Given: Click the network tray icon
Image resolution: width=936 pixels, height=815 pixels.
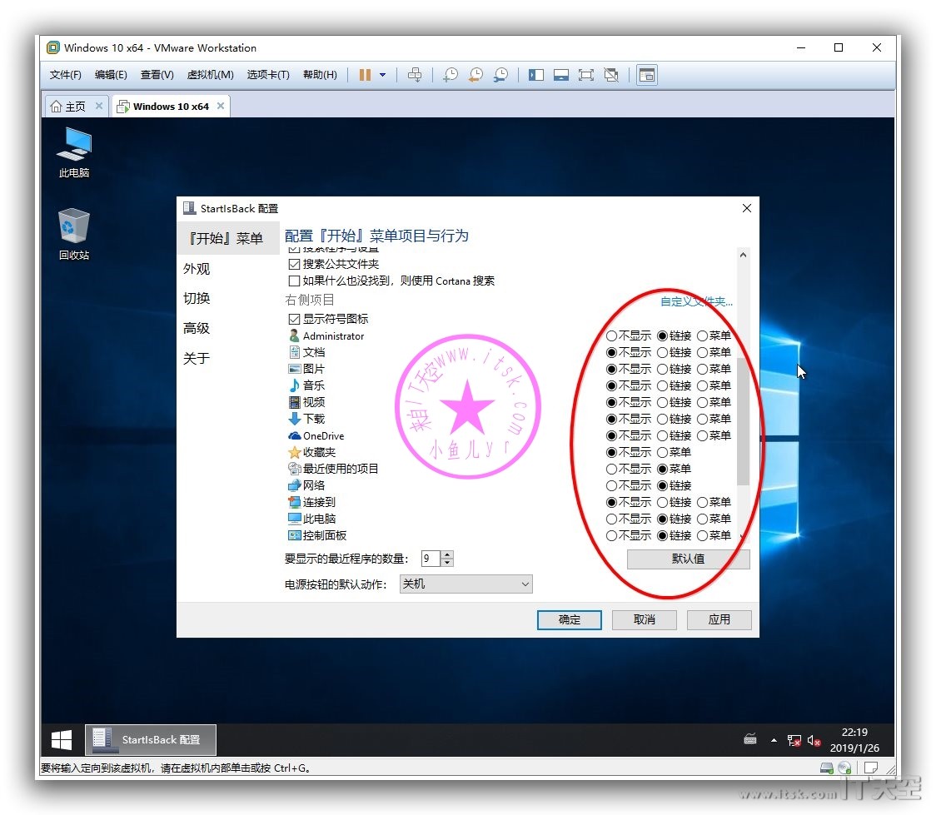Looking at the screenshot, I should (x=794, y=740).
